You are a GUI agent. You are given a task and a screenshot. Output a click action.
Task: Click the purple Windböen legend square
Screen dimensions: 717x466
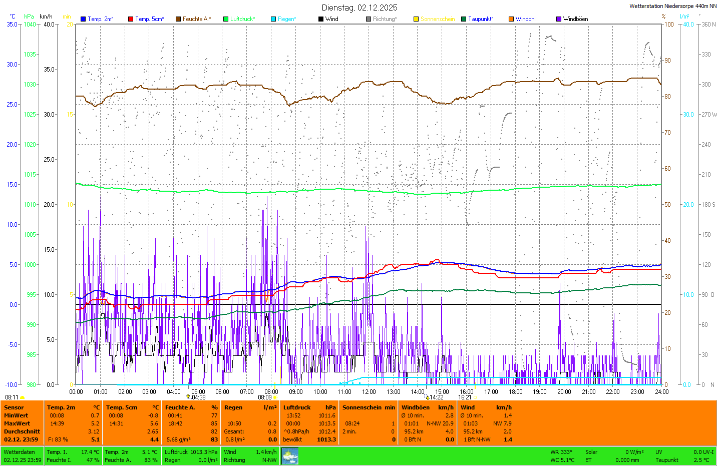pos(559,19)
